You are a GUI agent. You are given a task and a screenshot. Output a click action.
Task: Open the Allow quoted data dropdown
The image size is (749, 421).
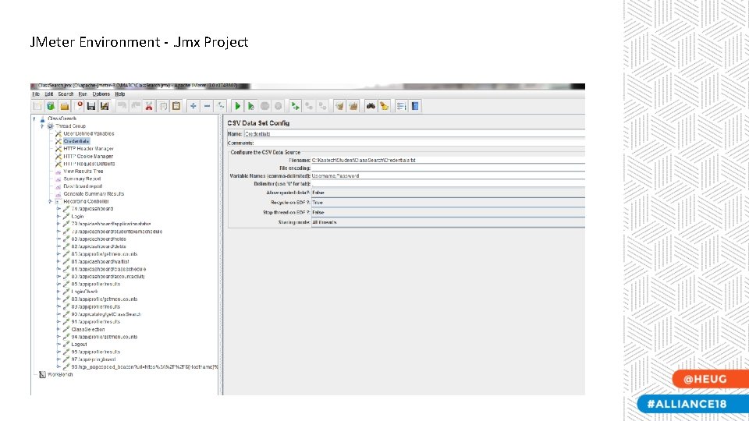coord(448,193)
